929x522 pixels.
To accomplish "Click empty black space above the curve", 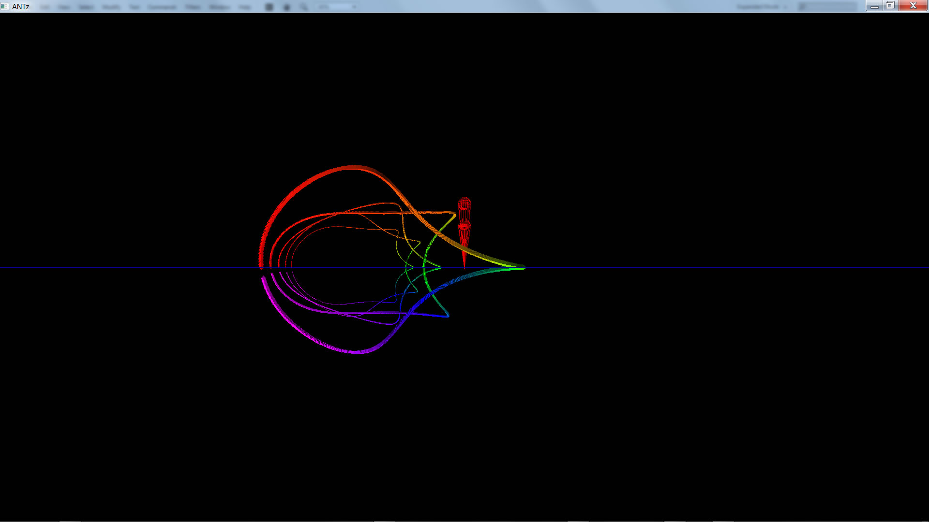I will tap(387, 97).
